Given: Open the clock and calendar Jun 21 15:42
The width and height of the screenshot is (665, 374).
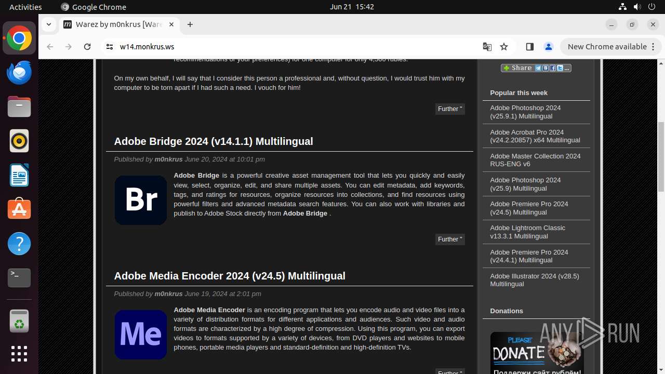Looking at the screenshot, I should [x=352, y=7].
